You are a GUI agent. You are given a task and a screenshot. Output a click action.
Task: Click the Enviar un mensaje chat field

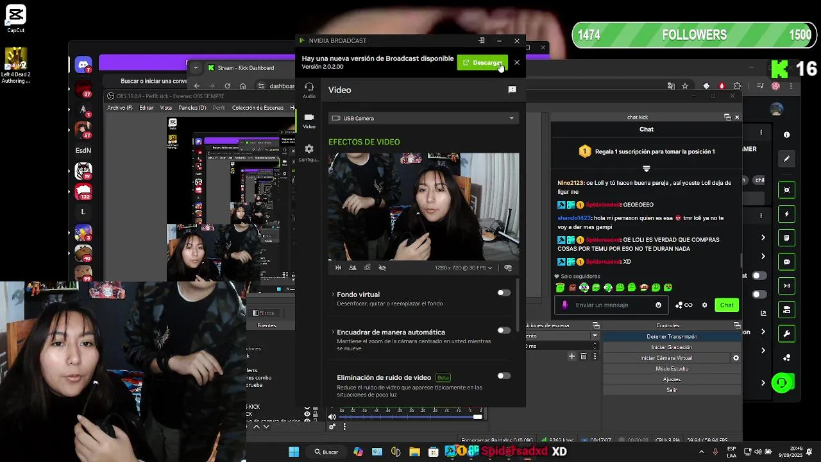click(x=613, y=305)
